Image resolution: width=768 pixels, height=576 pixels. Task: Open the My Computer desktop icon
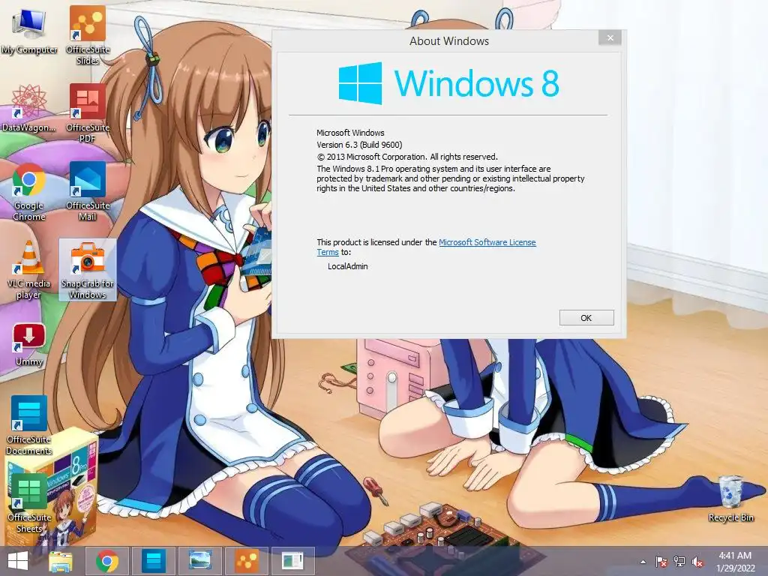[x=29, y=31]
